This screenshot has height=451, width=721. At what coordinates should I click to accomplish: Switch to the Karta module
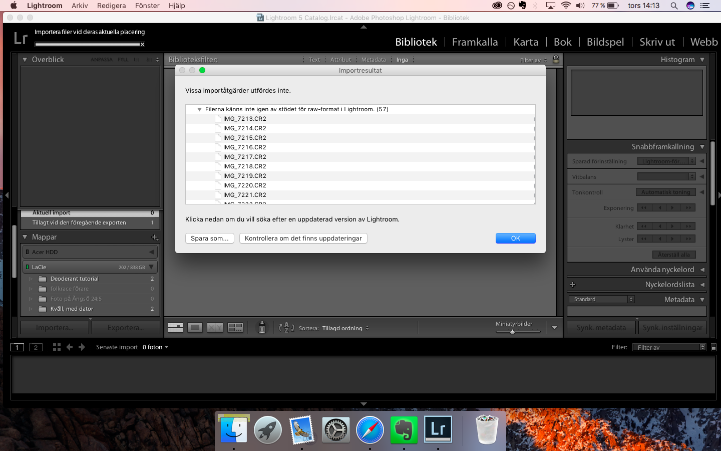click(526, 42)
